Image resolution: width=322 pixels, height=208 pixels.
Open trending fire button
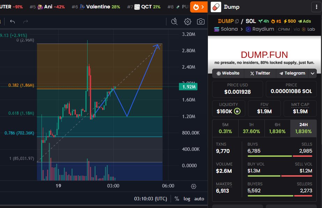coord(199,7)
